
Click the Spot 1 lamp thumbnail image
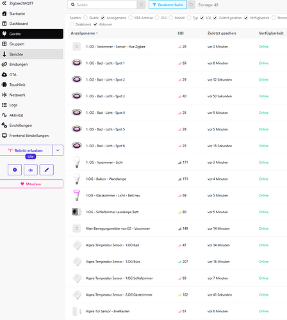[77, 63]
